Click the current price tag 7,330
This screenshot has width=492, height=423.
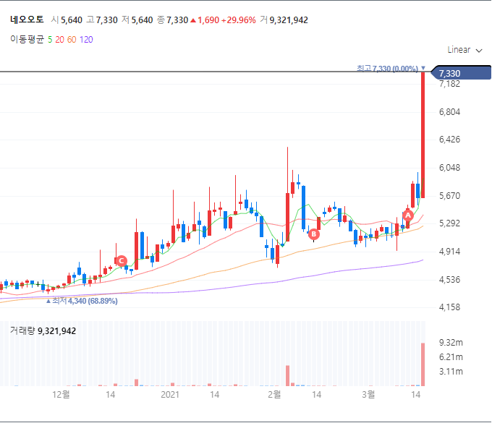click(461, 73)
